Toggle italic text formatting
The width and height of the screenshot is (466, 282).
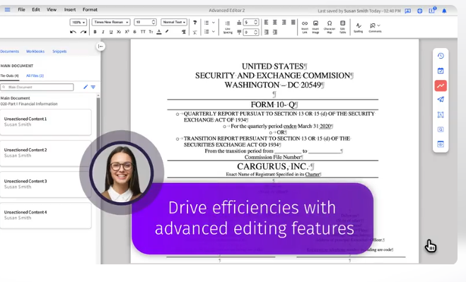tap(103, 32)
